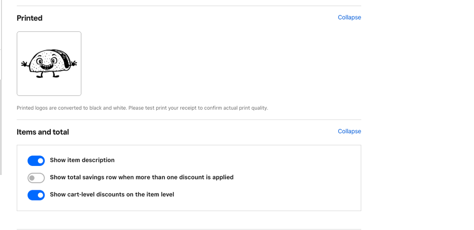Viewport: 474px width, 230px height.
Task: Disable the Show item description toggle
Action: 36,161
